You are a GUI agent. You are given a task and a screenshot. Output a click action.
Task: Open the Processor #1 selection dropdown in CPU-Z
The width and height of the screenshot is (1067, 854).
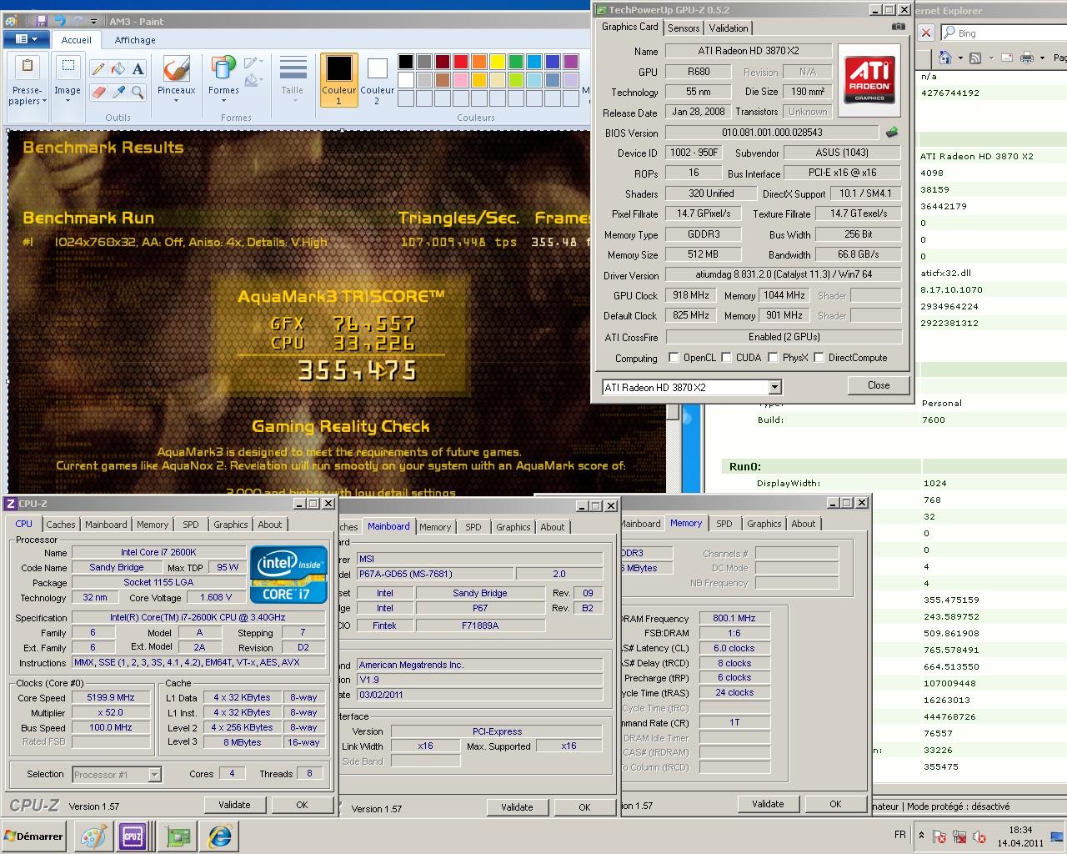pyautogui.click(x=154, y=775)
